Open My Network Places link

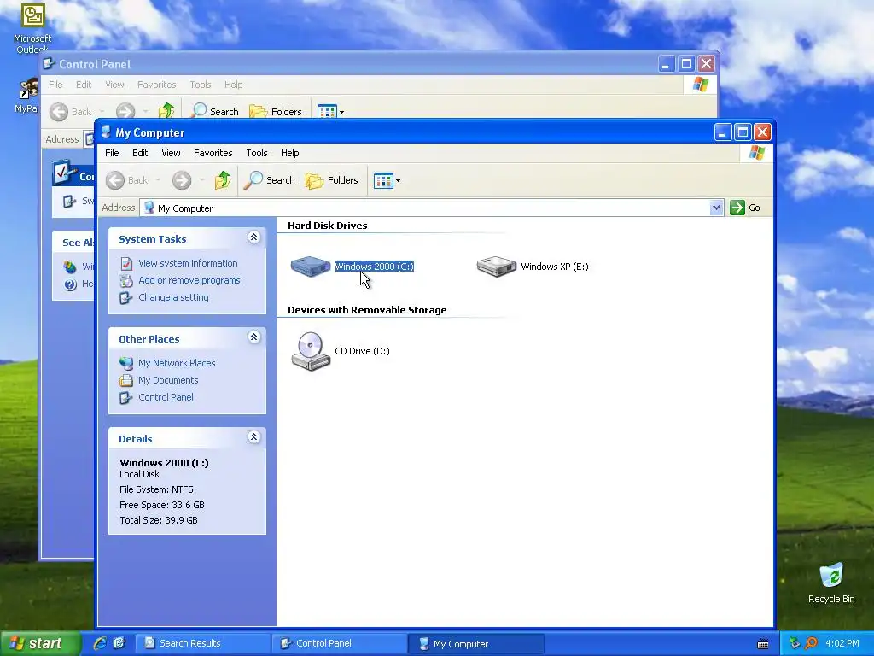(x=177, y=363)
